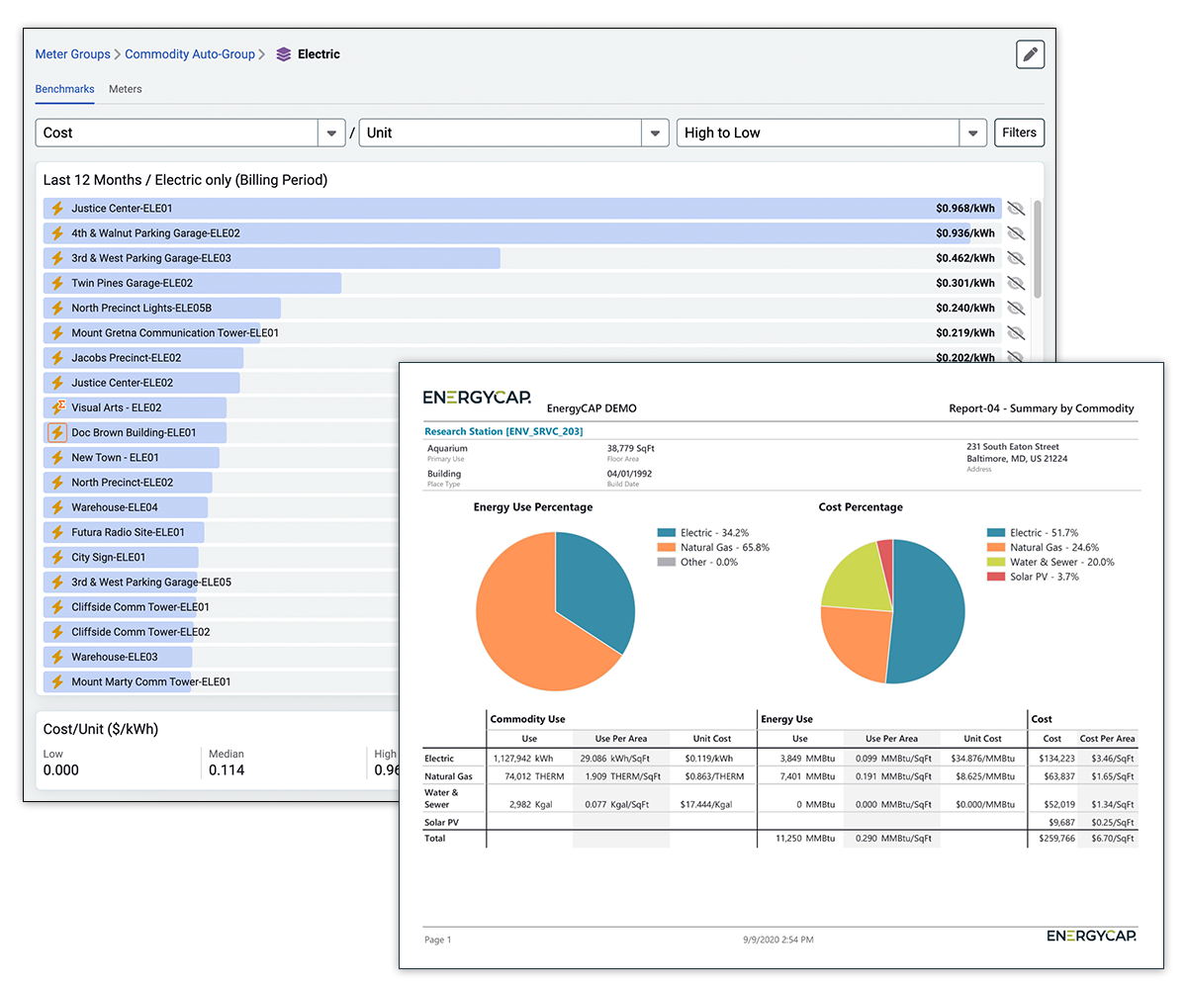
Task: Click Water & Sewer swatch in Cost legend
Action: tap(995, 562)
